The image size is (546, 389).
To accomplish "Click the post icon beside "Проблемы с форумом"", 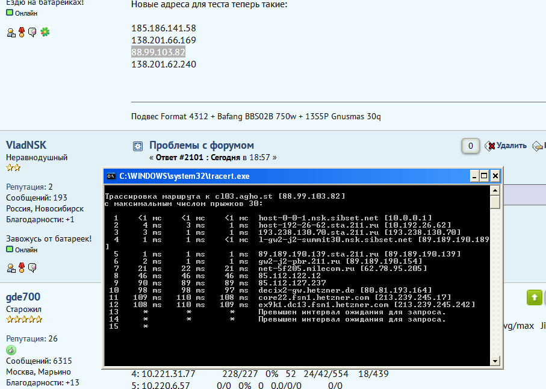I will [x=138, y=146].
